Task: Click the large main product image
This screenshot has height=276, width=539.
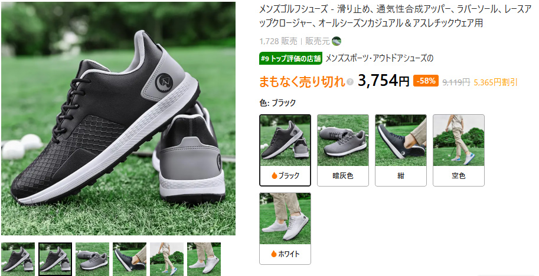Action: pyautogui.click(x=118, y=119)
